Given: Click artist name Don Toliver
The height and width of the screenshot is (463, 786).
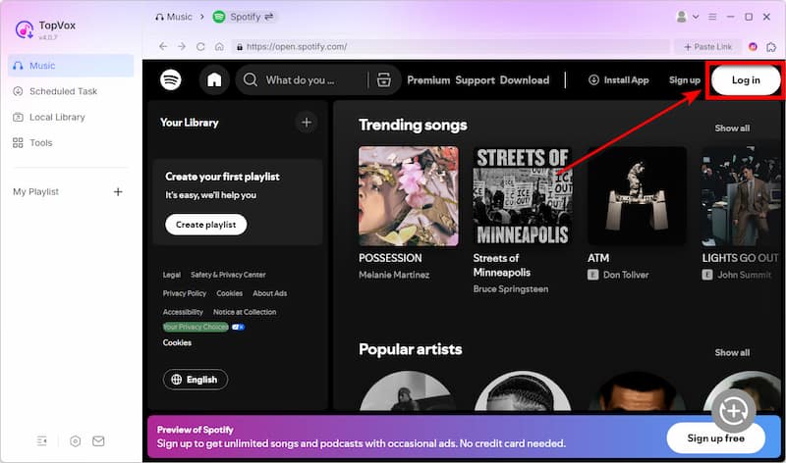Looking at the screenshot, I should point(626,275).
